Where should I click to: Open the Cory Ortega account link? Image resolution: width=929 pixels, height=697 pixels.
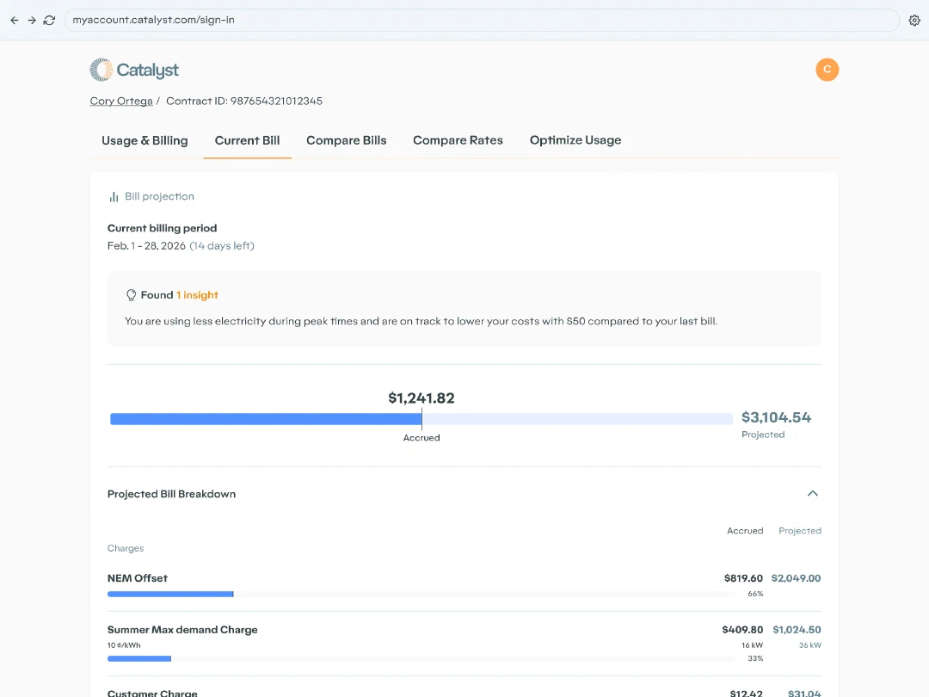click(121, 101)
